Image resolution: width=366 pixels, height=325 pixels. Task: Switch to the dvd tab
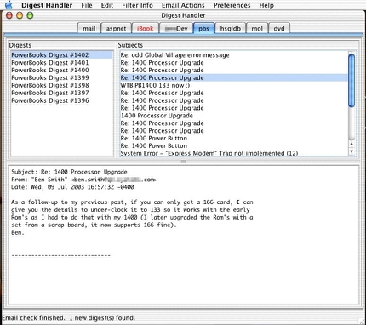(279, 28)
